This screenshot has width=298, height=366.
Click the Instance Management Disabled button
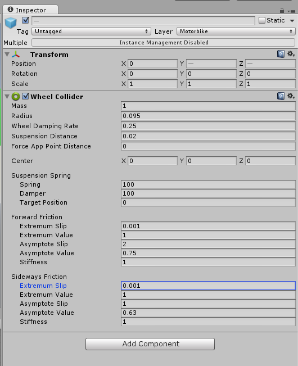(x=164, y=43)
